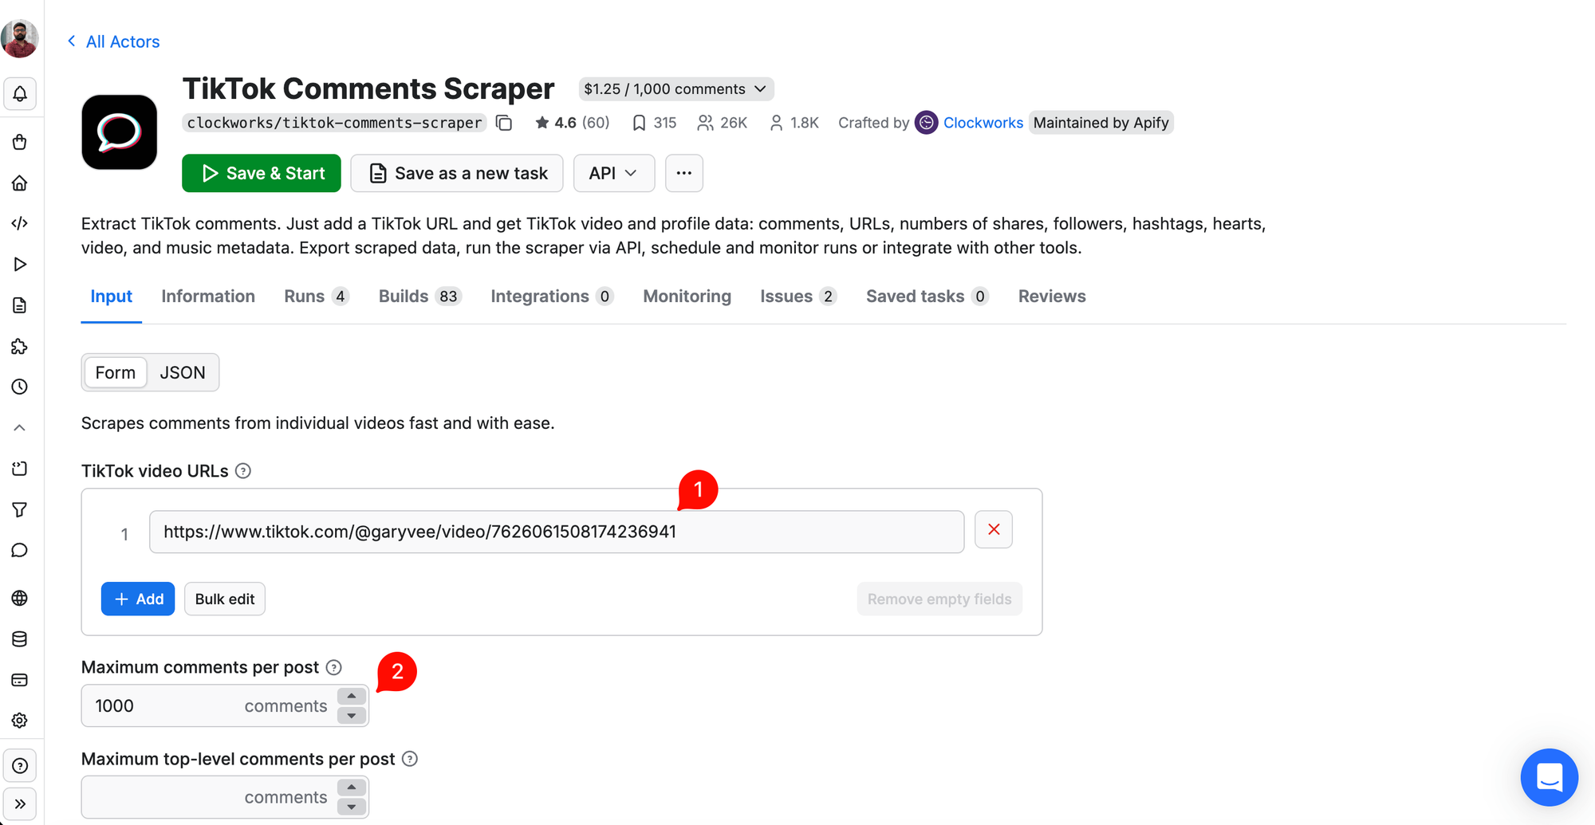Open Runs using the play icon

click(21, 264)
